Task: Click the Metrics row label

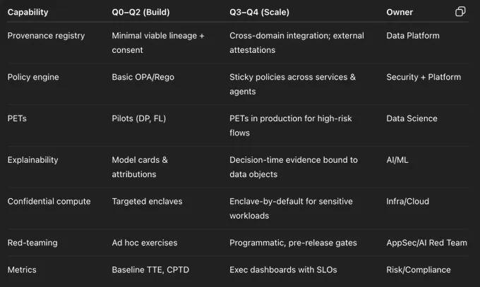Action: coord(23,269)
